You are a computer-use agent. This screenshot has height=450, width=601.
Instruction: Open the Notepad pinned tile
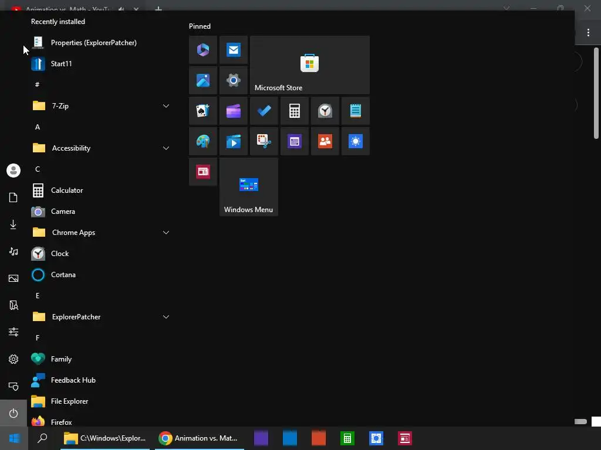click(356, 111)
